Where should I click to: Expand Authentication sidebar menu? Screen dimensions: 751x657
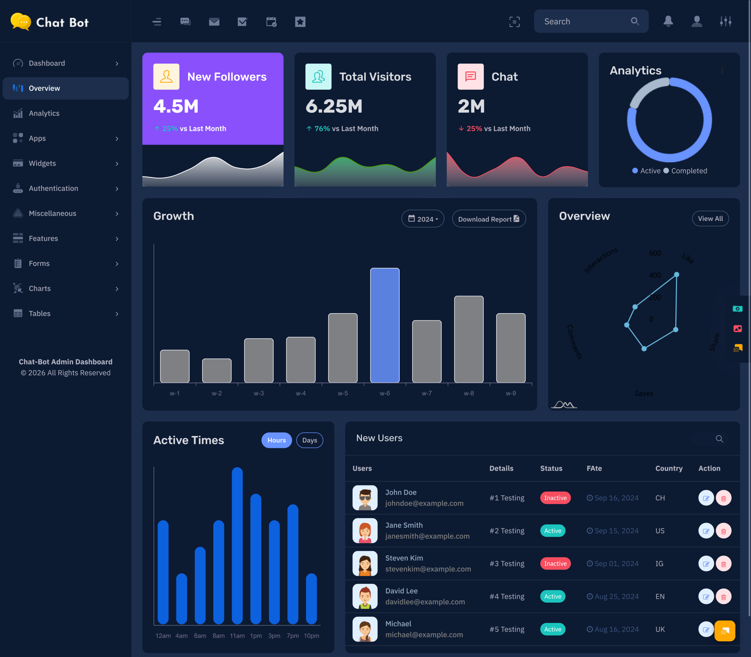click(66, 188)
